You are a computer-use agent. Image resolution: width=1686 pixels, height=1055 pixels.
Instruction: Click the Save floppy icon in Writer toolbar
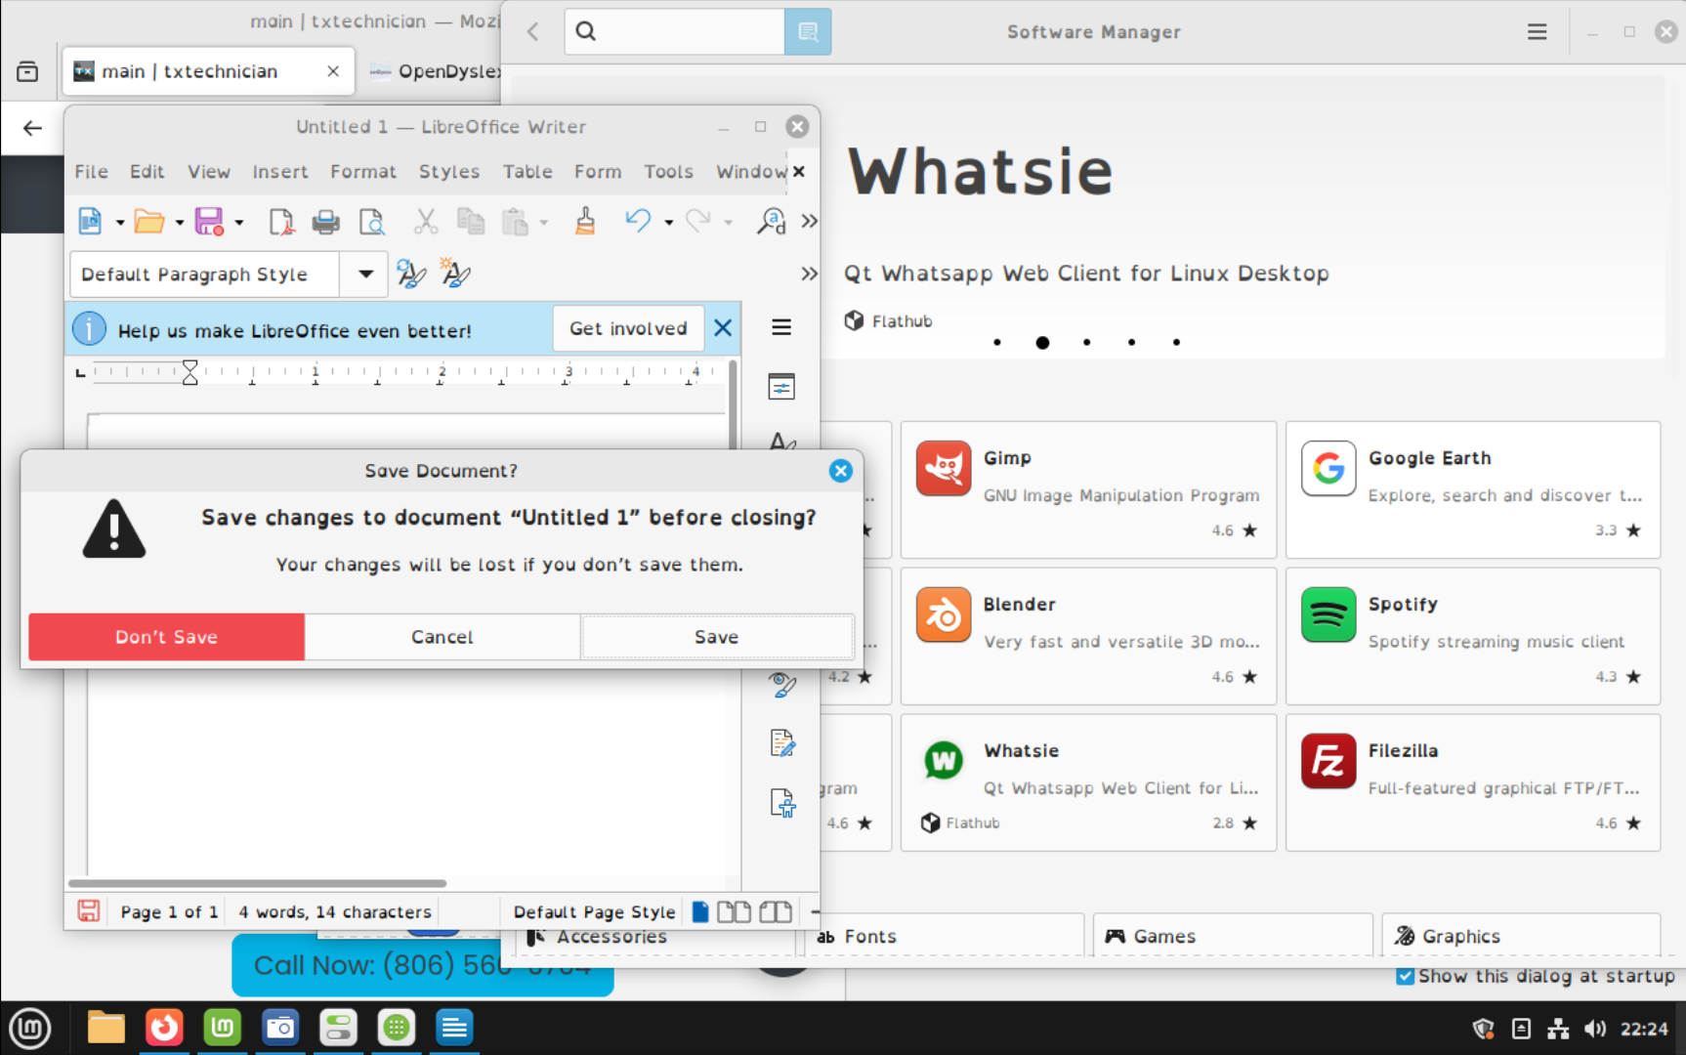[x=209, y=222]
